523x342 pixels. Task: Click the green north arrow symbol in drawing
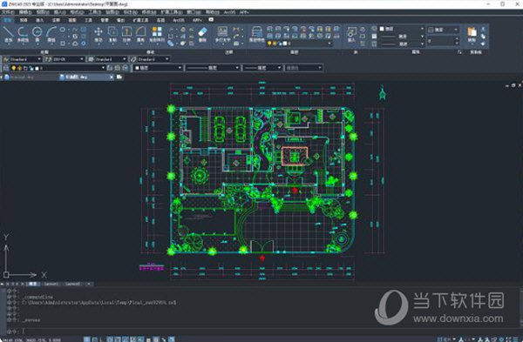coord(383,92)
